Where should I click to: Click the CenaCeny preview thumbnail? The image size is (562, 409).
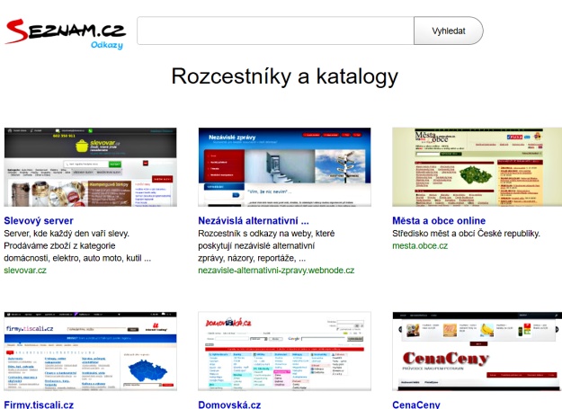click(477, 351)
